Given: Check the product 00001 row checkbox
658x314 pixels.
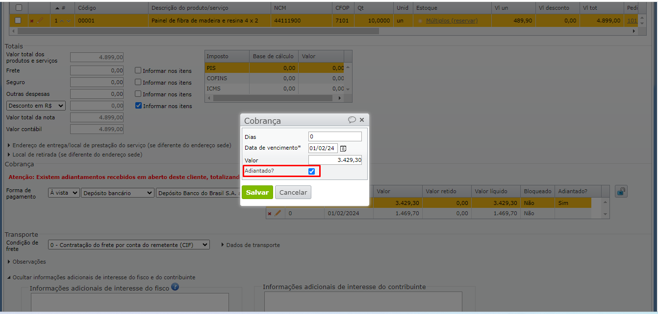Looking at the screenshot, I should tap(18, 21).
